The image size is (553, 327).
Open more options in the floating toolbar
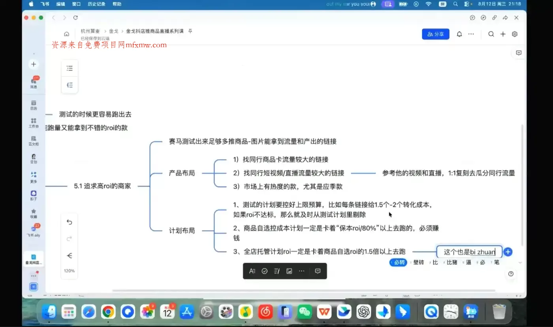(302, 271)
